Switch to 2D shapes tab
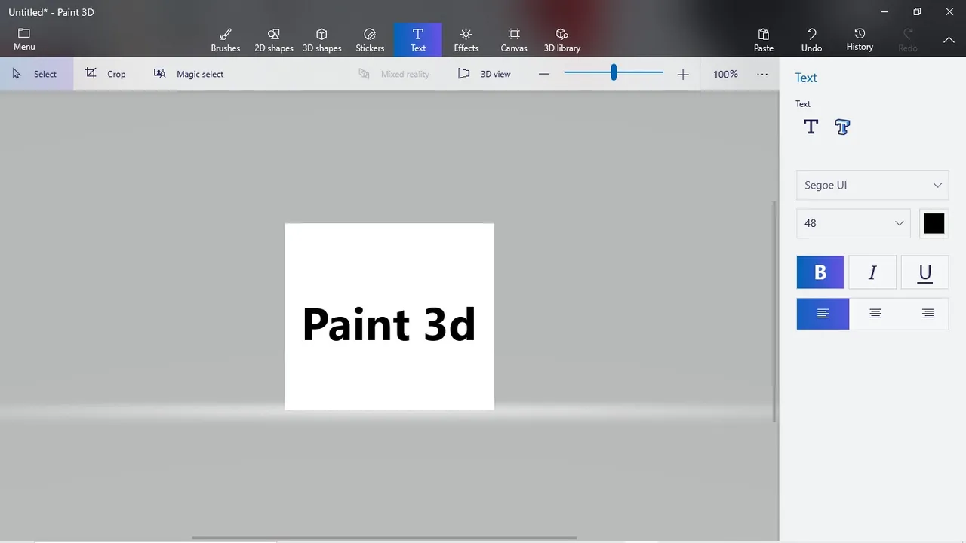966x543 pixels. pos(273,40)
